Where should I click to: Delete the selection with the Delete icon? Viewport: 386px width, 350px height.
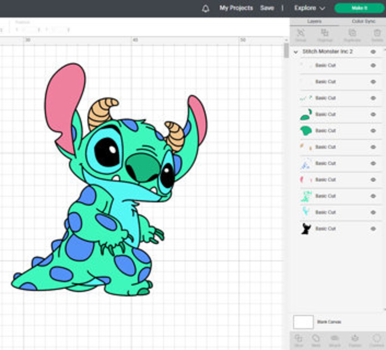(x=378, y=36)
